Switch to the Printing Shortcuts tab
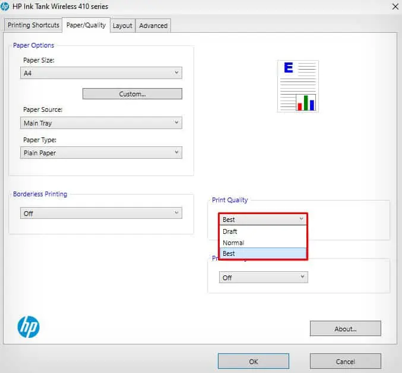 pyautogui.click(x=33, y=25)
